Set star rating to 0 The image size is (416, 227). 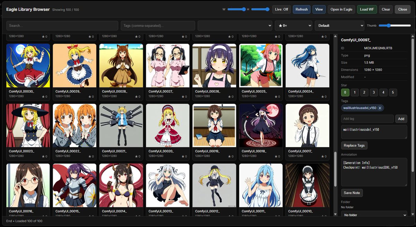345,92
